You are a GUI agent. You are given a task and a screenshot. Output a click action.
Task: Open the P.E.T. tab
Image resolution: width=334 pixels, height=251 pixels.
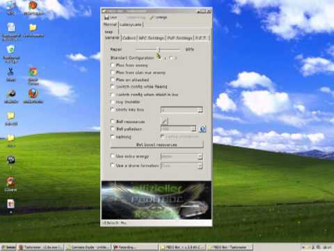(201, 38)
